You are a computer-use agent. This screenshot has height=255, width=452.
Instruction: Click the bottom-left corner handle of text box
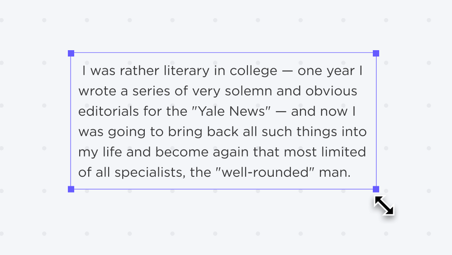(71, 189)
